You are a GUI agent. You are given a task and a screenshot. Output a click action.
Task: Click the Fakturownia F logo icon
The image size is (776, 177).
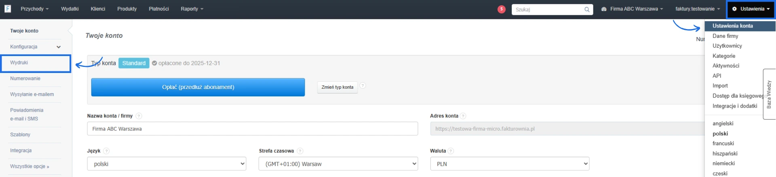click(x=8, y=8)
